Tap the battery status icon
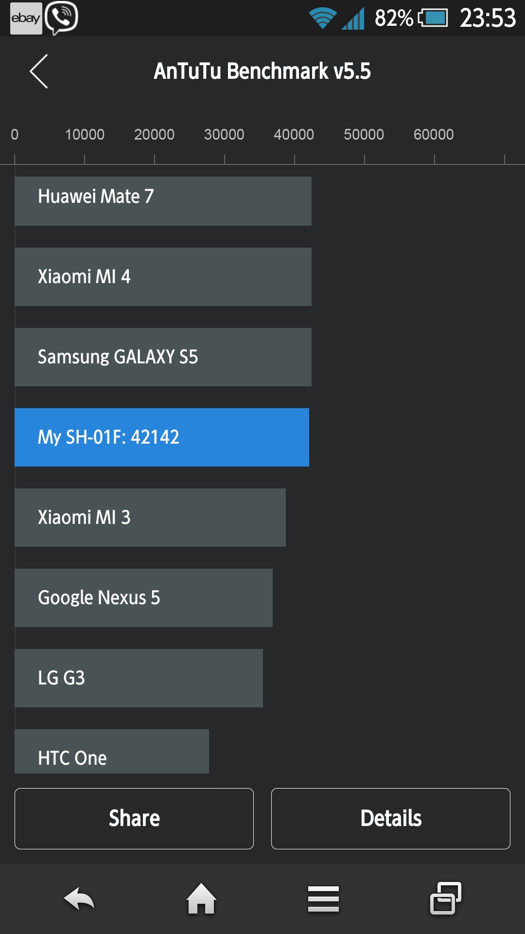 tap(433, 18)
